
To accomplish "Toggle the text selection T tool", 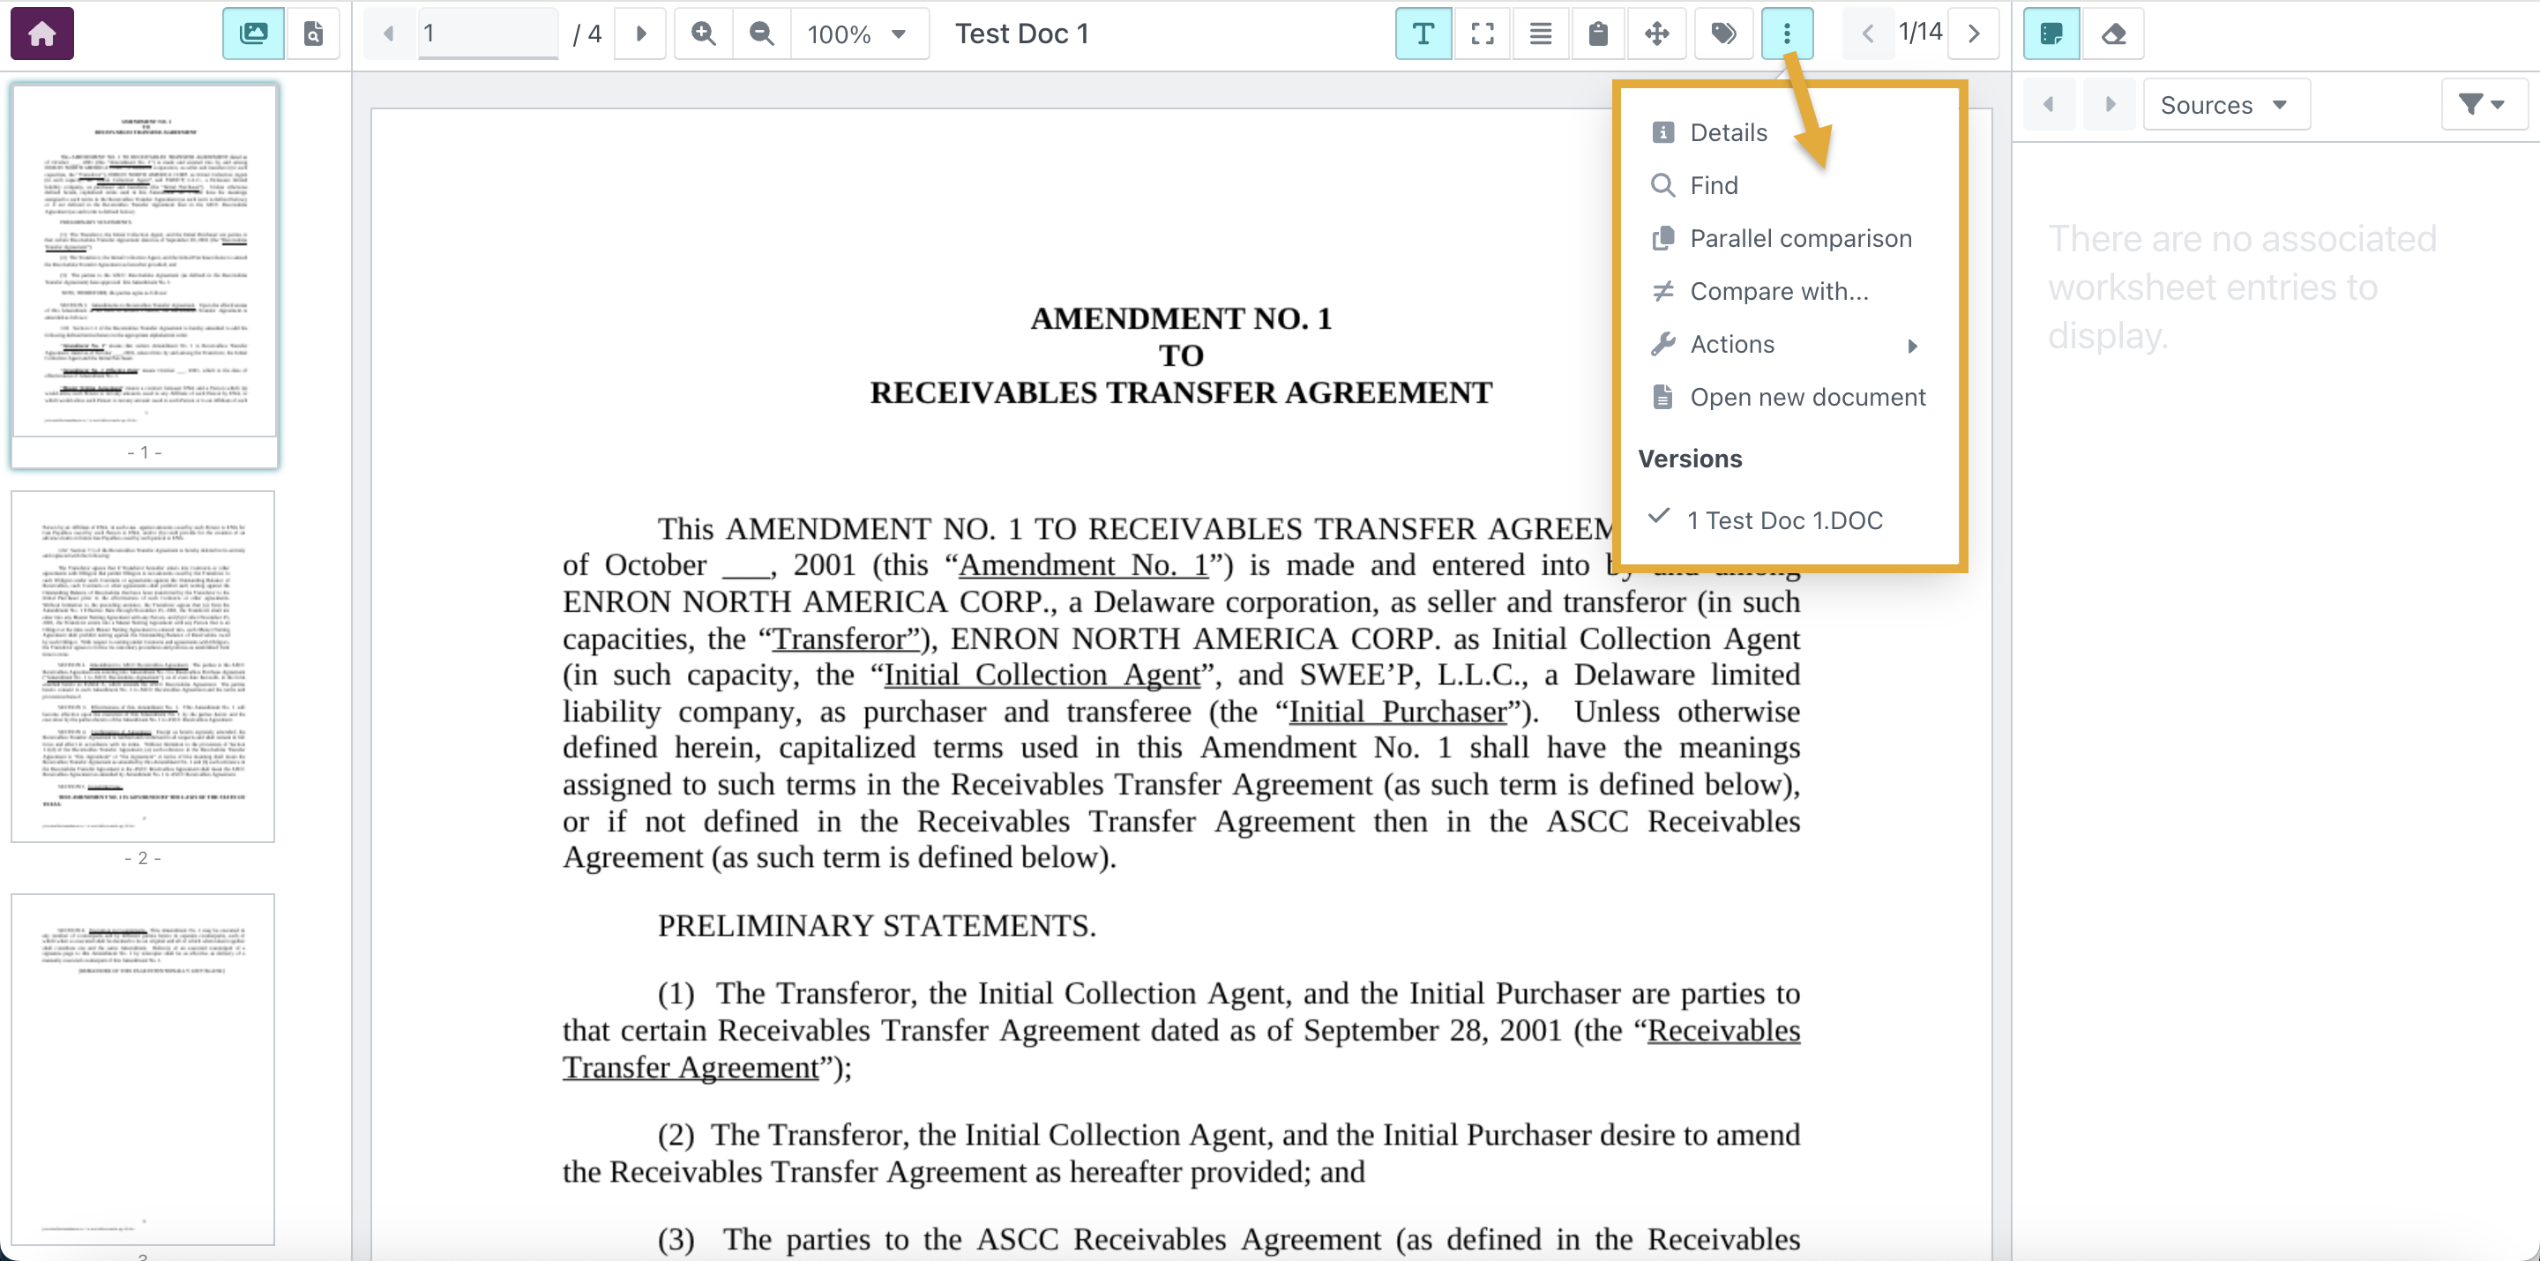I will [x=1423, y=34].
